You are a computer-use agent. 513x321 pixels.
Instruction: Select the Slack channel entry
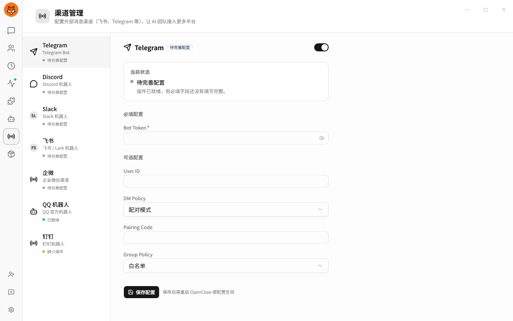pyautogui.click(x=67, y=116)
